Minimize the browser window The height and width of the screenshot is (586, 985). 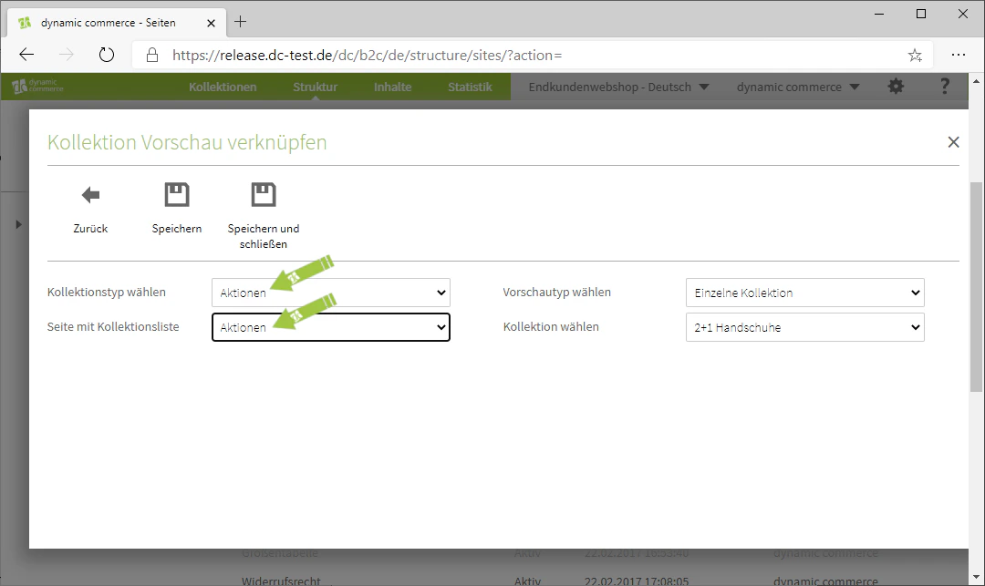click(879, 14)
